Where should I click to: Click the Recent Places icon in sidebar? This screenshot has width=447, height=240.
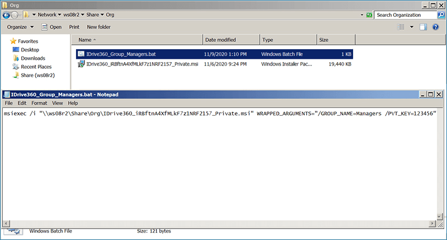pos(16,67)
